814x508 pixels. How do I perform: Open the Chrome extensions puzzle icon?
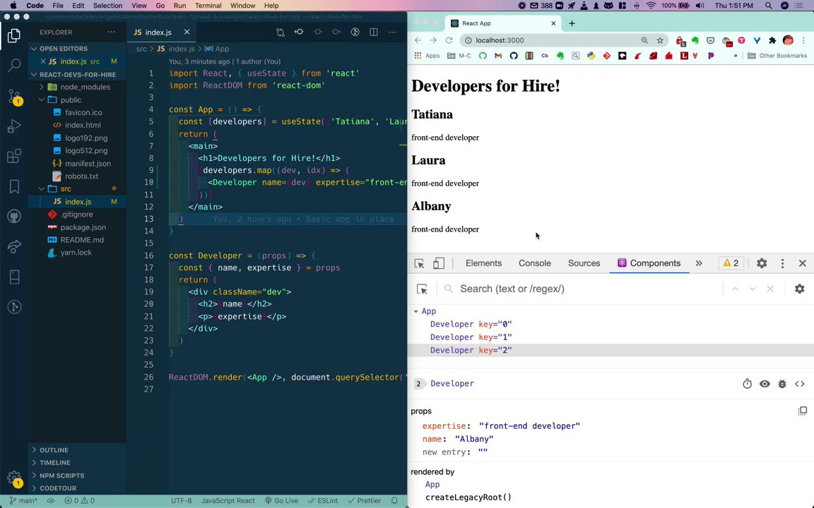pos(772,40)
